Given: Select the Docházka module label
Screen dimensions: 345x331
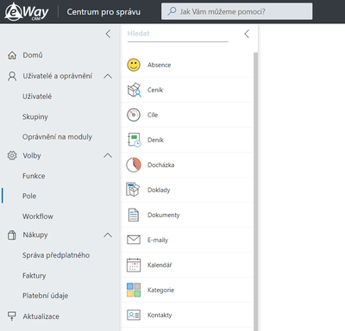Looking at the screenshot, I should tap(160, 165).
